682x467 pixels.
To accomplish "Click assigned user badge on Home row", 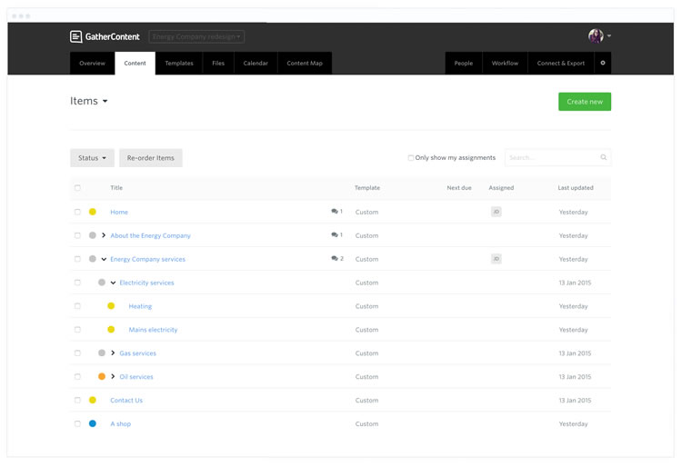I will 496,212.
